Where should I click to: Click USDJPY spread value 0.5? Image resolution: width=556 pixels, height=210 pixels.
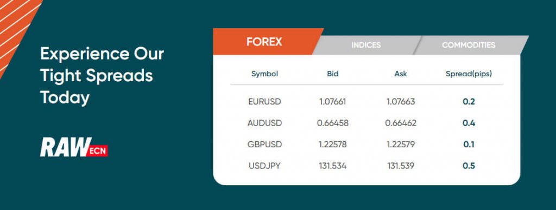[x=469, y=166]
